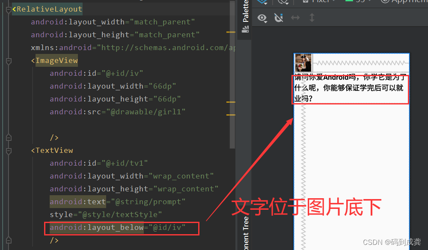This screenshot has width=428, height=250.
Task: Toggle code folding for the TextView element
Action: [x=9, y=151]
